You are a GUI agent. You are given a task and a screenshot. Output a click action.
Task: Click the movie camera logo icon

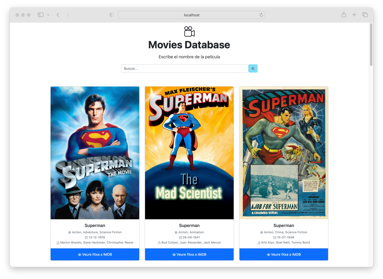189,31
